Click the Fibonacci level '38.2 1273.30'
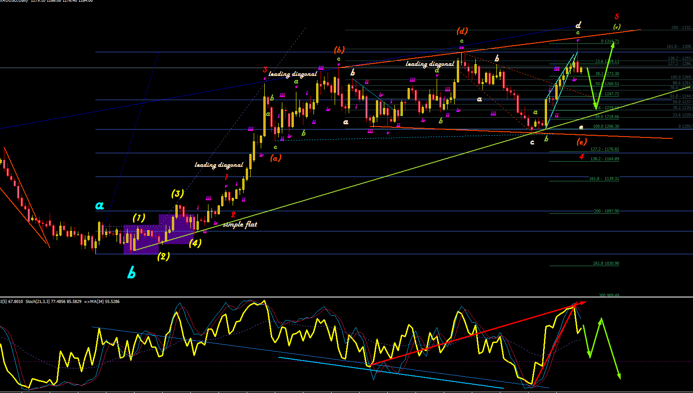Viewport: 693px width, 393px height. pos(607,74)
